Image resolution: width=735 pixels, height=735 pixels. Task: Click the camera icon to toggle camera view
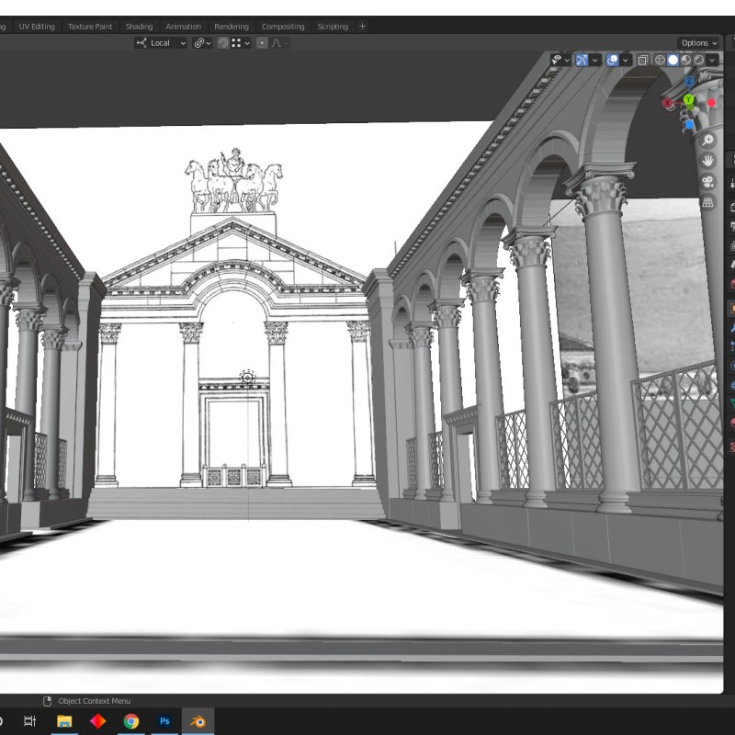707,182
